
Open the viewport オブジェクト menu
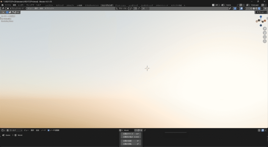[x=49, y=9]
